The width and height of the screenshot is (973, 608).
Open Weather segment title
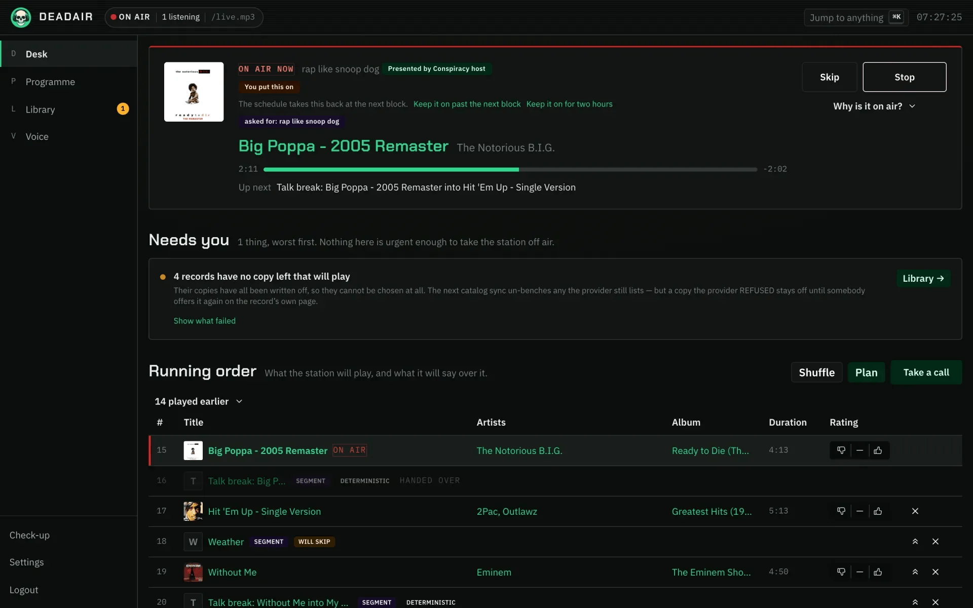pyautogui.click(x=226, y=542)
